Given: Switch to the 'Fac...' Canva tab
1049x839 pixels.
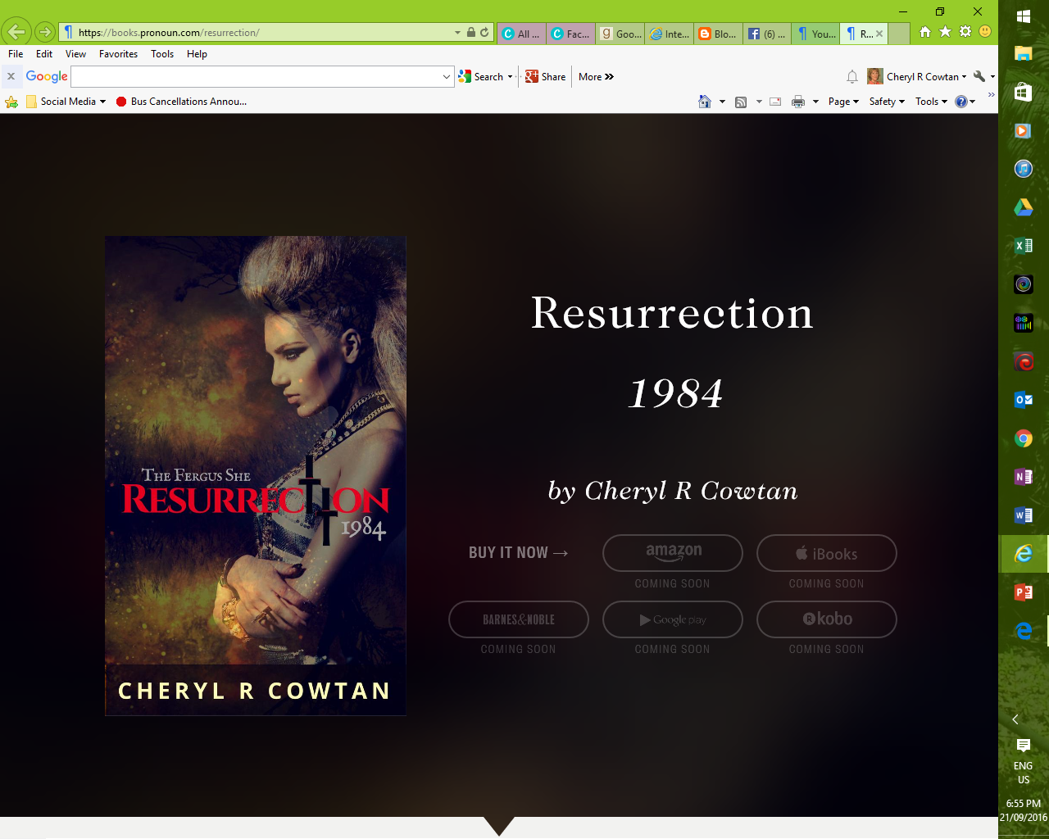Looking at the screenshot, I should [x=570, y=34].
